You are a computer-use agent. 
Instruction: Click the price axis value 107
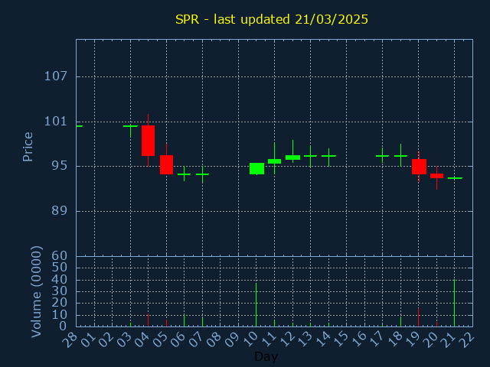tap(56, 76)
